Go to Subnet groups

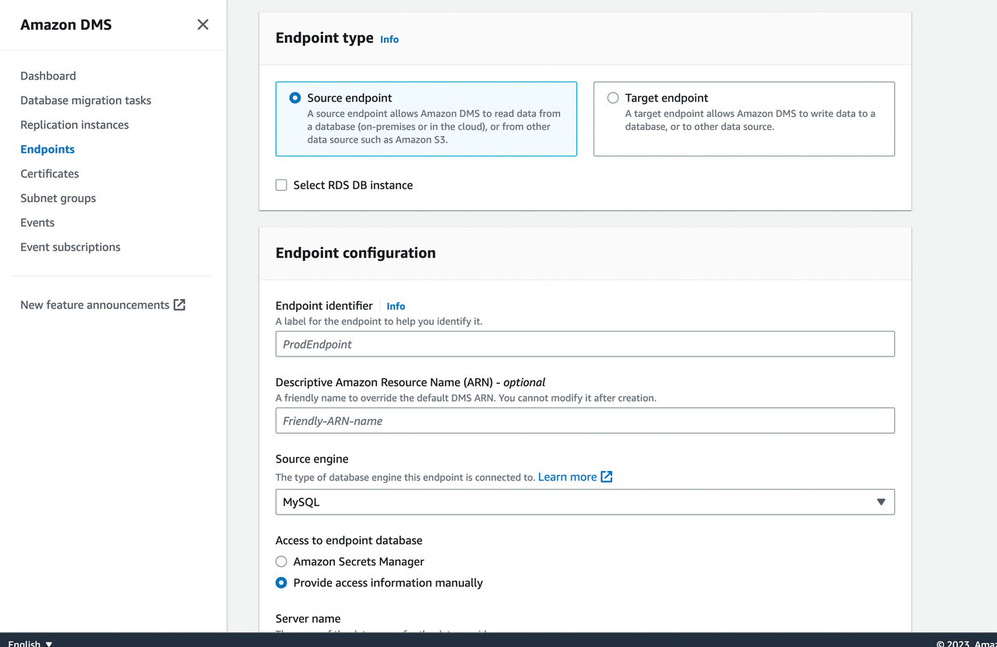click(x=58, y=198)
